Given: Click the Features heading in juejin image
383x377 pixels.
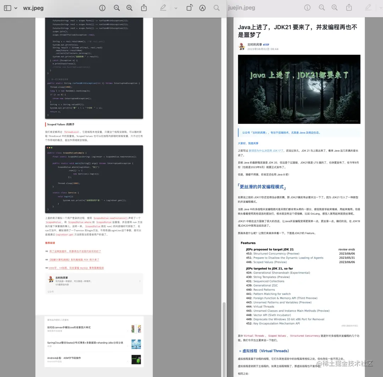Looking at the screenshot, I should (248, 243).
